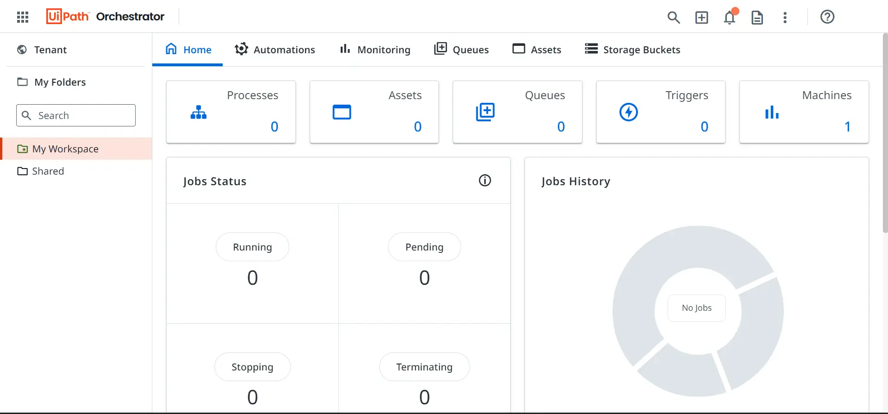Click the Machines count value 1

[x=847, y=126]
